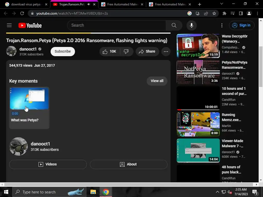Open danooct1 channel name under title
The height and width of the screenshot is (197, 263).
click(x=28, y=49)
